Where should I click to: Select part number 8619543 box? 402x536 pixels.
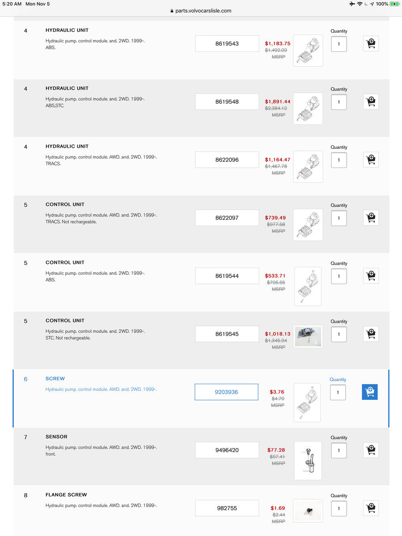(x=227, y=44)
